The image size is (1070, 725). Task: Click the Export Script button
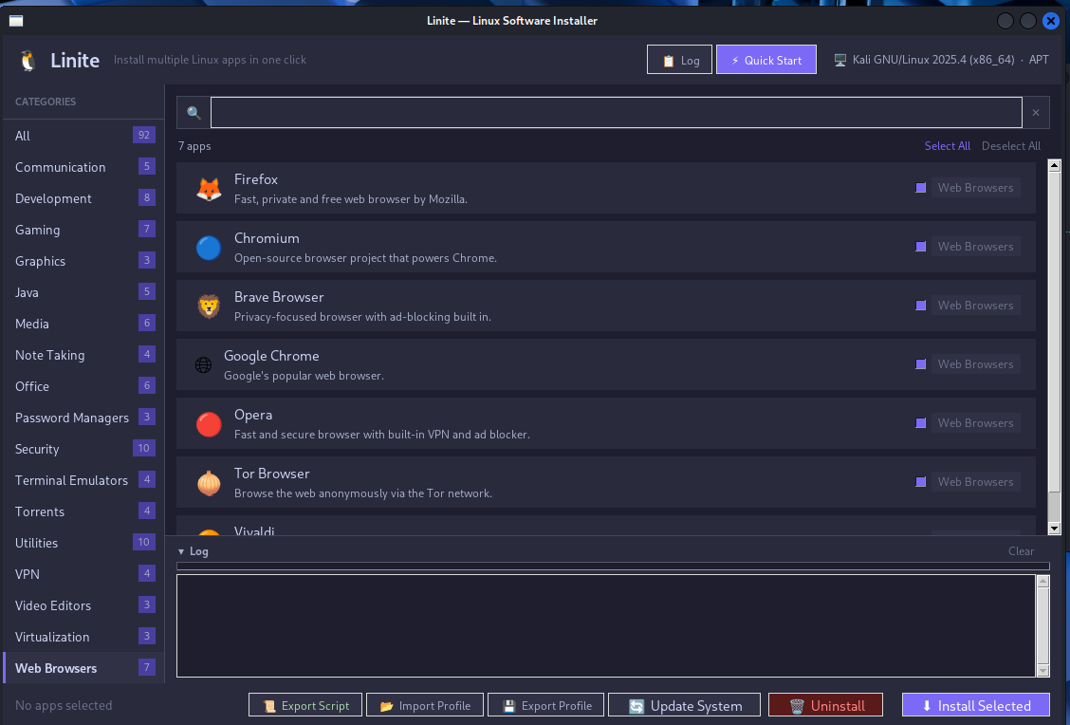click(305, 705)
